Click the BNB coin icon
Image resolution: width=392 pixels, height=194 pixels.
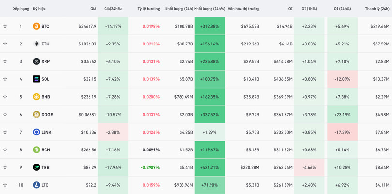pyautogui.click(x=36, y=97)
